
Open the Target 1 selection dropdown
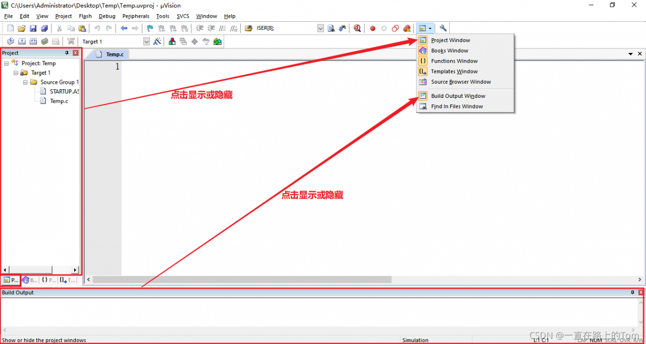click(146, 42)
